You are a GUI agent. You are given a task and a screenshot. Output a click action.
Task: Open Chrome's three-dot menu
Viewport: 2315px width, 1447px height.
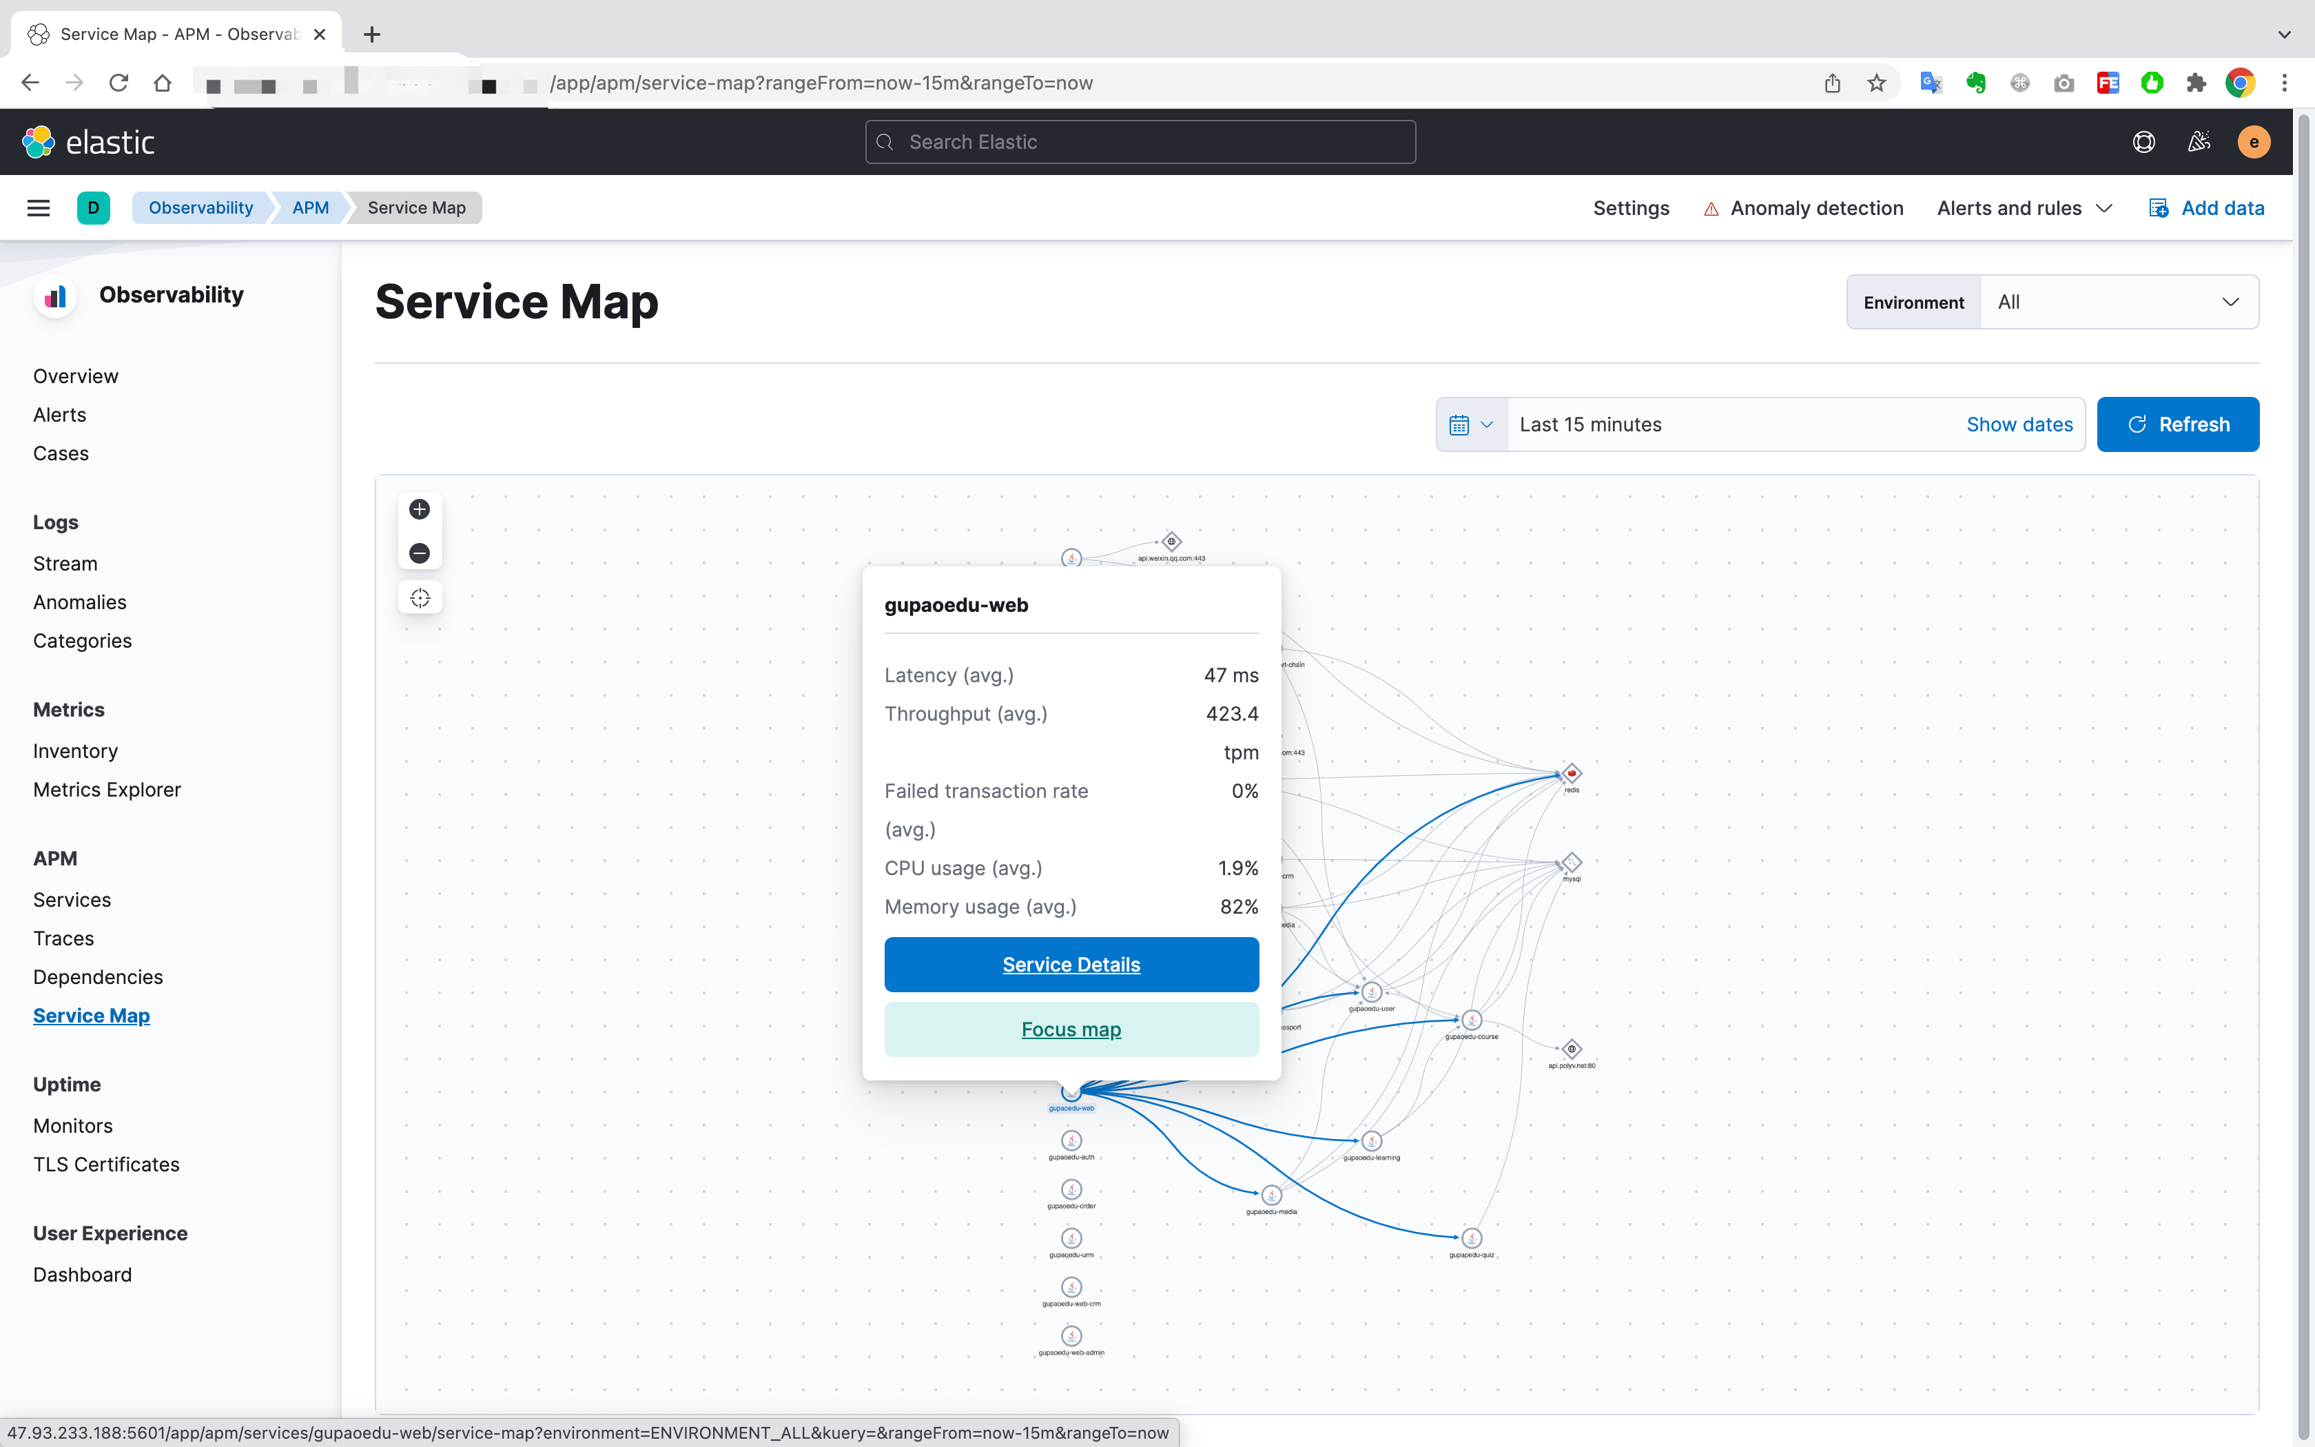click(x=2285, y=83)
